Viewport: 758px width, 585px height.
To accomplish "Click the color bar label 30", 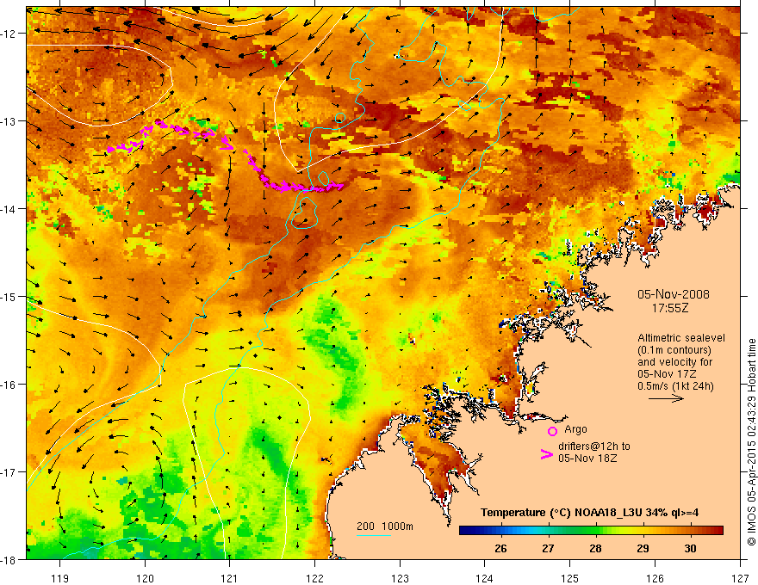I will pyautogui.click(x=690, y=548).
